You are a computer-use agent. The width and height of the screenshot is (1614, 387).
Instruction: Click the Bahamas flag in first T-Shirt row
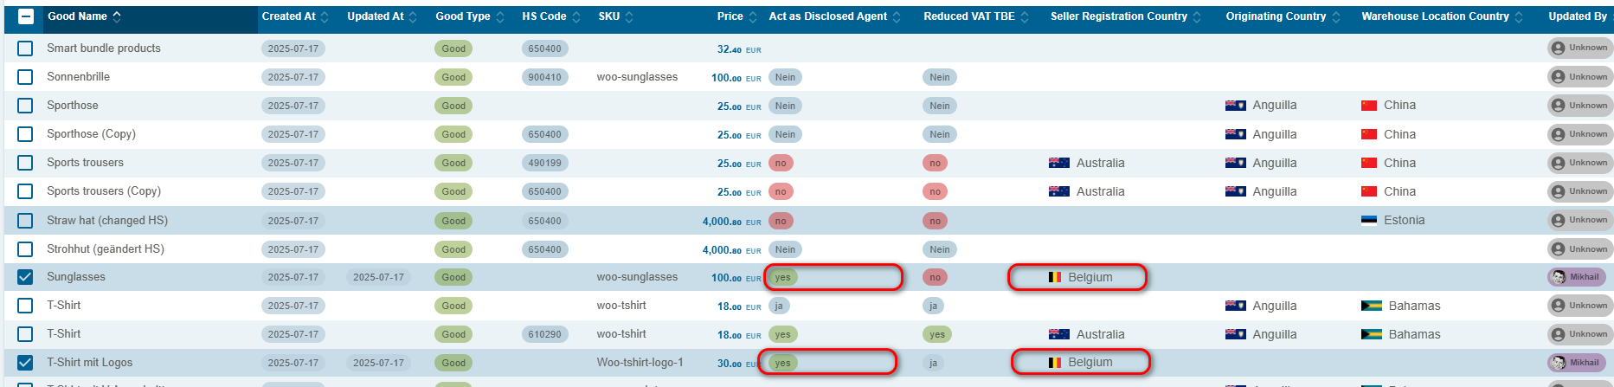pyautogui.click(x=1371, y=306)
